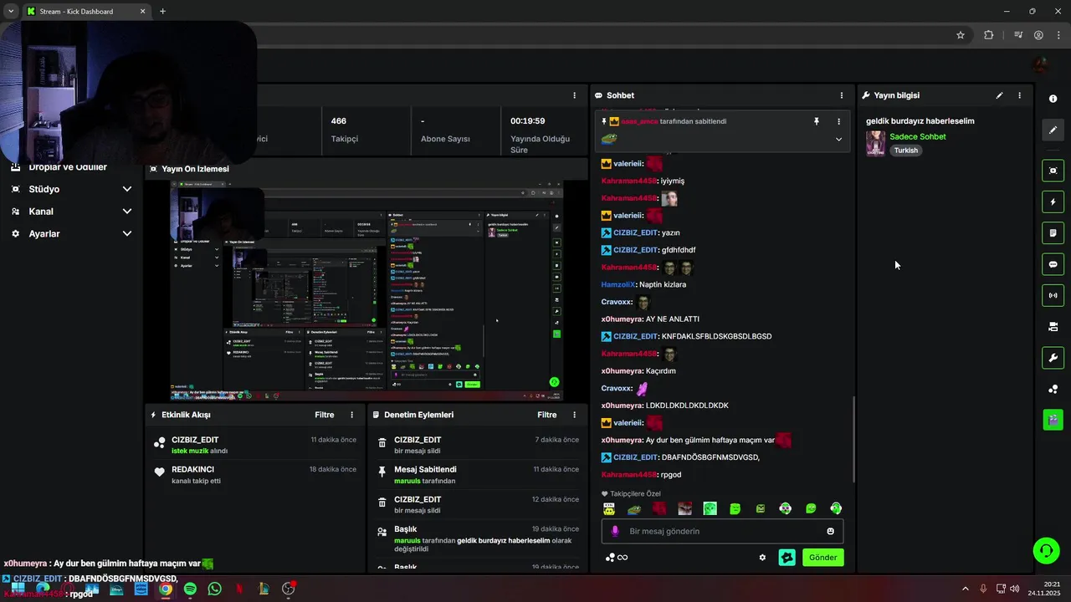The image size is (1071, 602).
Task: Bookmark the page with the star icon
Action: pos(961,35)
